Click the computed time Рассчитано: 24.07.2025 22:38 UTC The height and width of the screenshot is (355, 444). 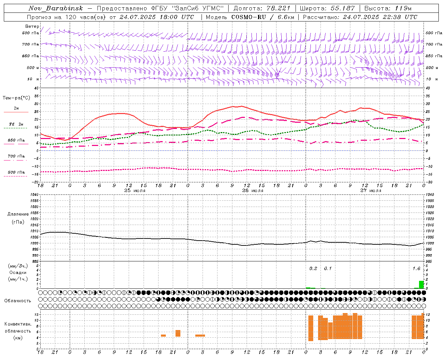360,17
